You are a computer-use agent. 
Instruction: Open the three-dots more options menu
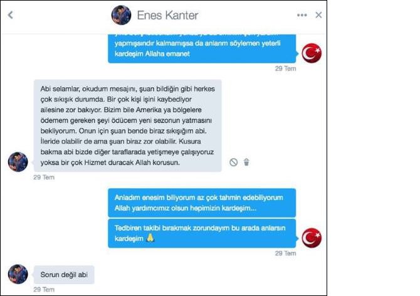pos(302,15)
